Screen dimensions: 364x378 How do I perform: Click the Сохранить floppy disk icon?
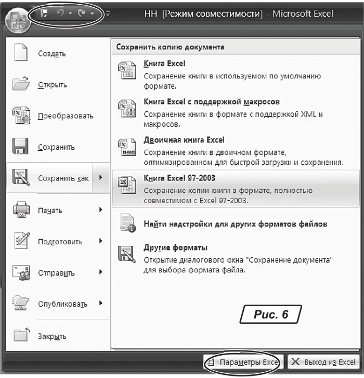coord(21,147)
